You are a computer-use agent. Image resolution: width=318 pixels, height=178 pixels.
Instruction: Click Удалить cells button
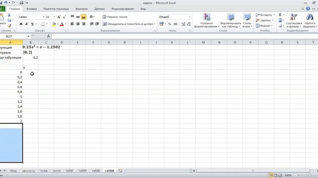click(264, 20)
